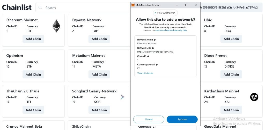Maximize the MetaMask Notification window

(x=186, y=5)
